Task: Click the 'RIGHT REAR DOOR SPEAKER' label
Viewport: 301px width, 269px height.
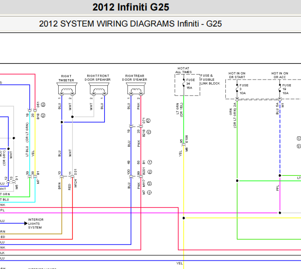Action: tap(135, 78)
